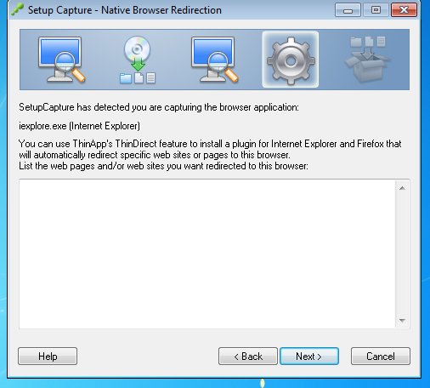
Task: Click the install application disc step icon
Action: pos(138,60)
